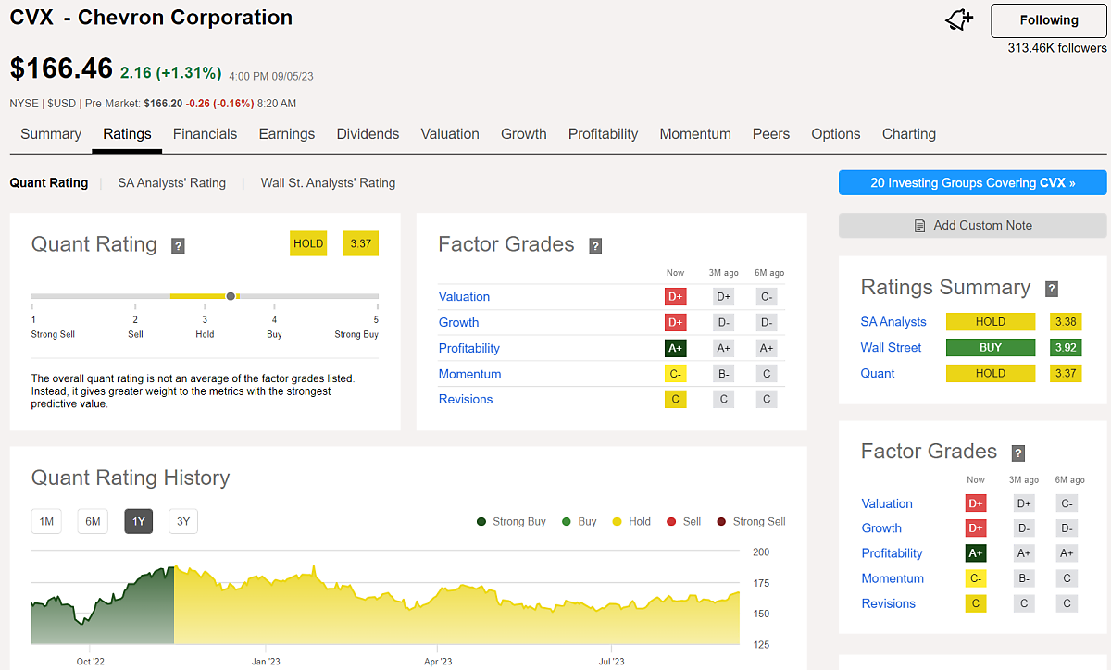This screenshot has height=670, width=1111.
Task: Switch to the Growth tab
Action: coord(524,134)
